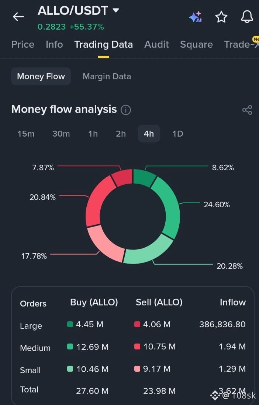Expand the ALLO/USDT pair dropdown arrow
259x405 pixels.
(x=116, y=10)
